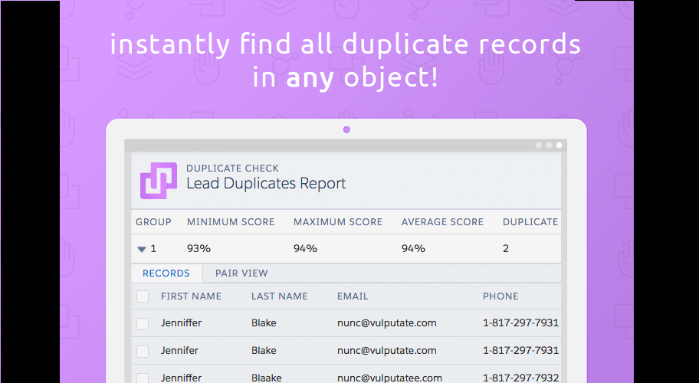Collapse group 1 disclosure triangle

[142, 250]
